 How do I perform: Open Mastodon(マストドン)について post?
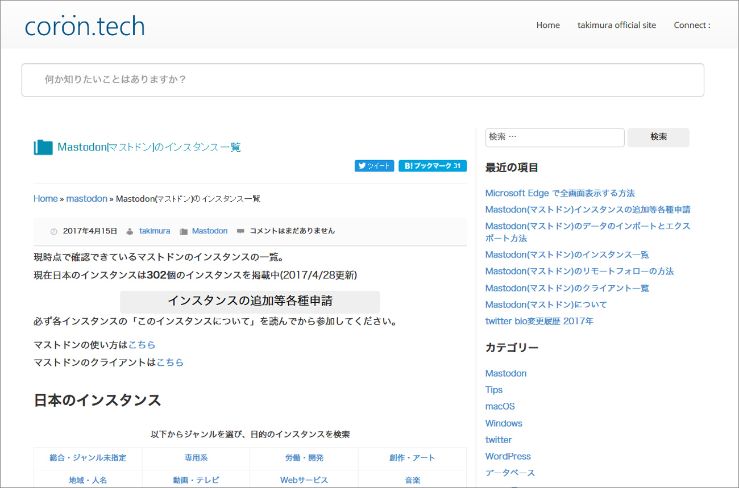point(546,305)
